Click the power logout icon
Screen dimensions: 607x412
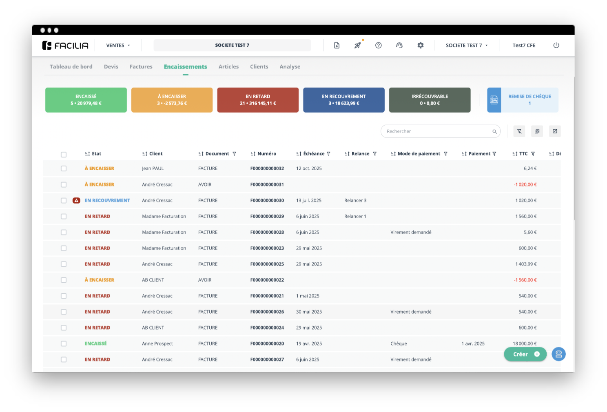pyautogui.click(x=556, y=45)
